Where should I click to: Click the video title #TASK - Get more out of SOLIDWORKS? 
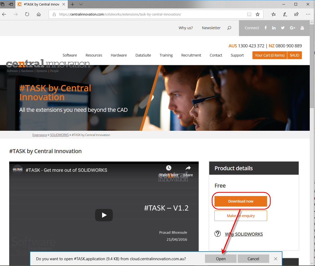click(x=66, y=170)
